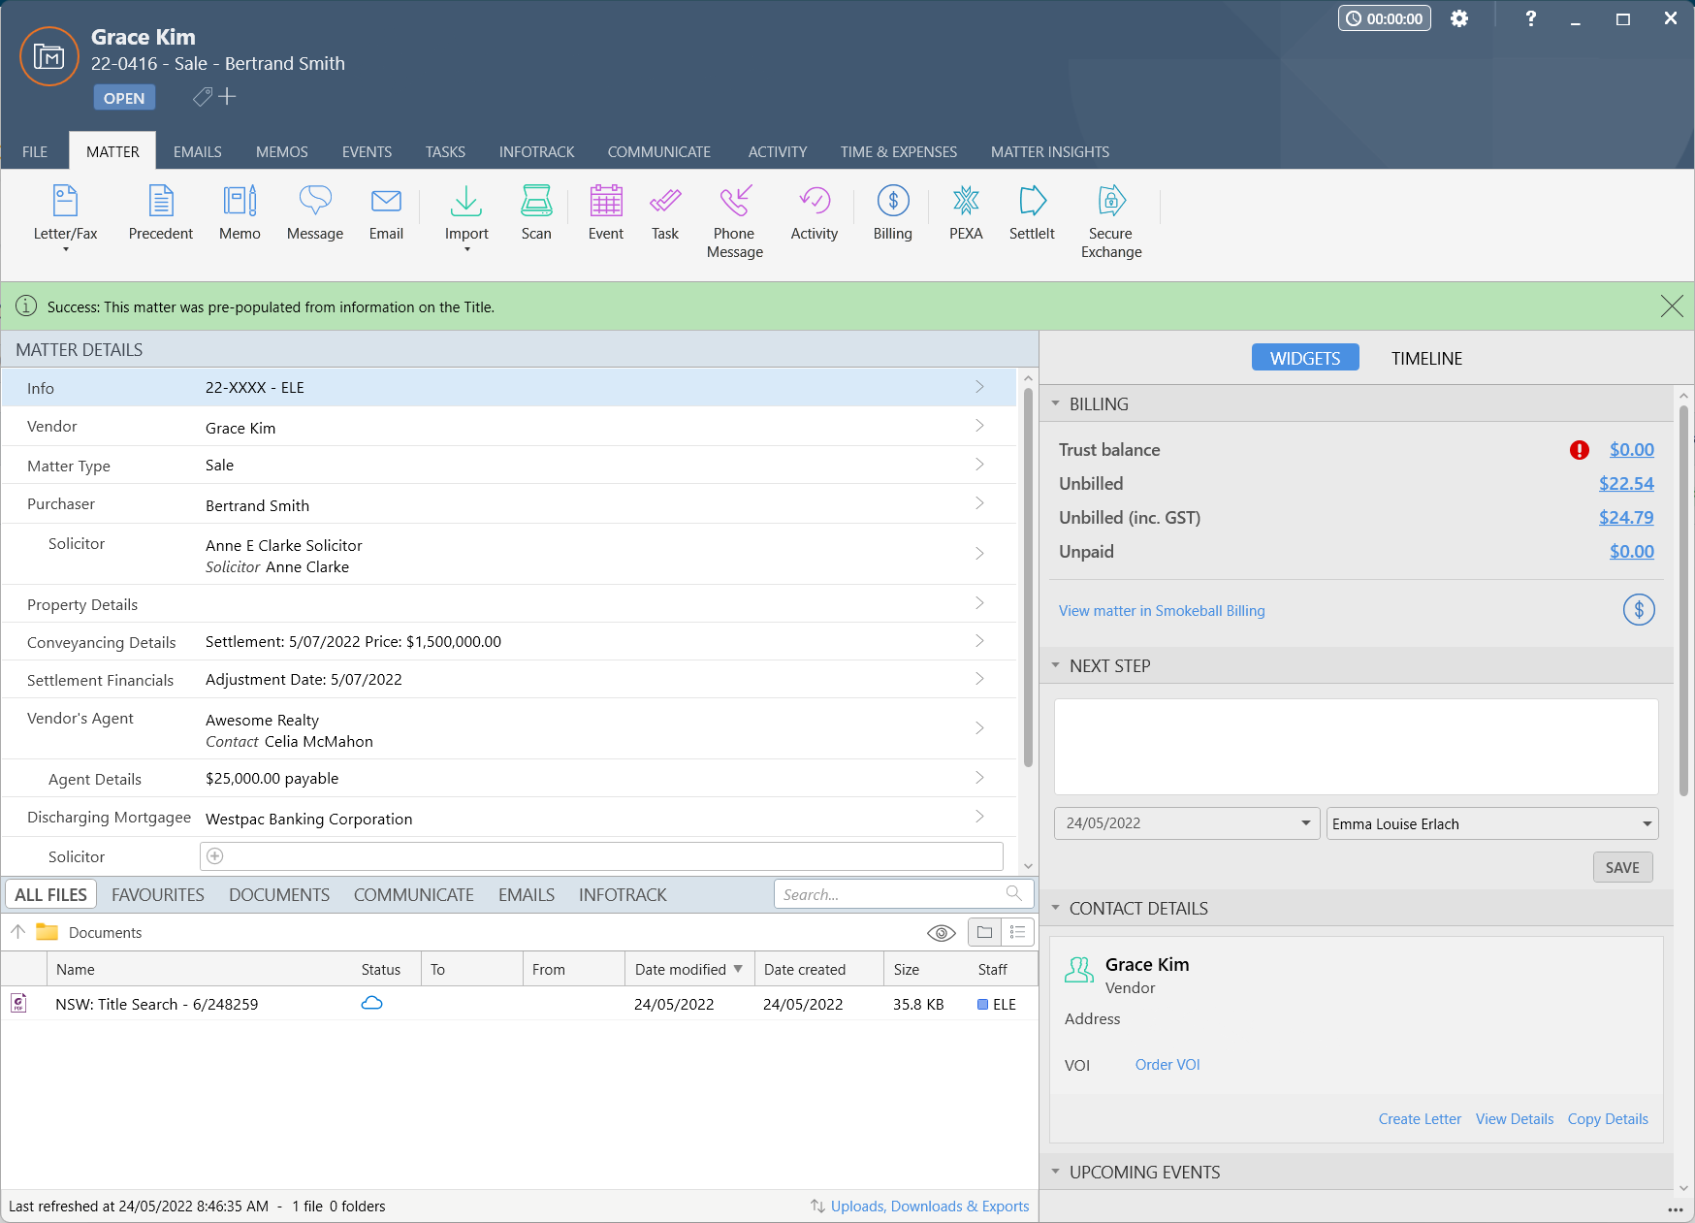
Task: Toggle the file preview eye icon
Action: click(941, 933)
